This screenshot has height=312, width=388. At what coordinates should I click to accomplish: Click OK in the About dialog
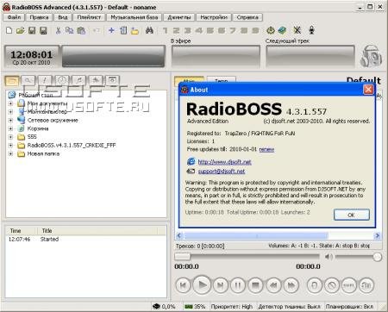point(352,215)
